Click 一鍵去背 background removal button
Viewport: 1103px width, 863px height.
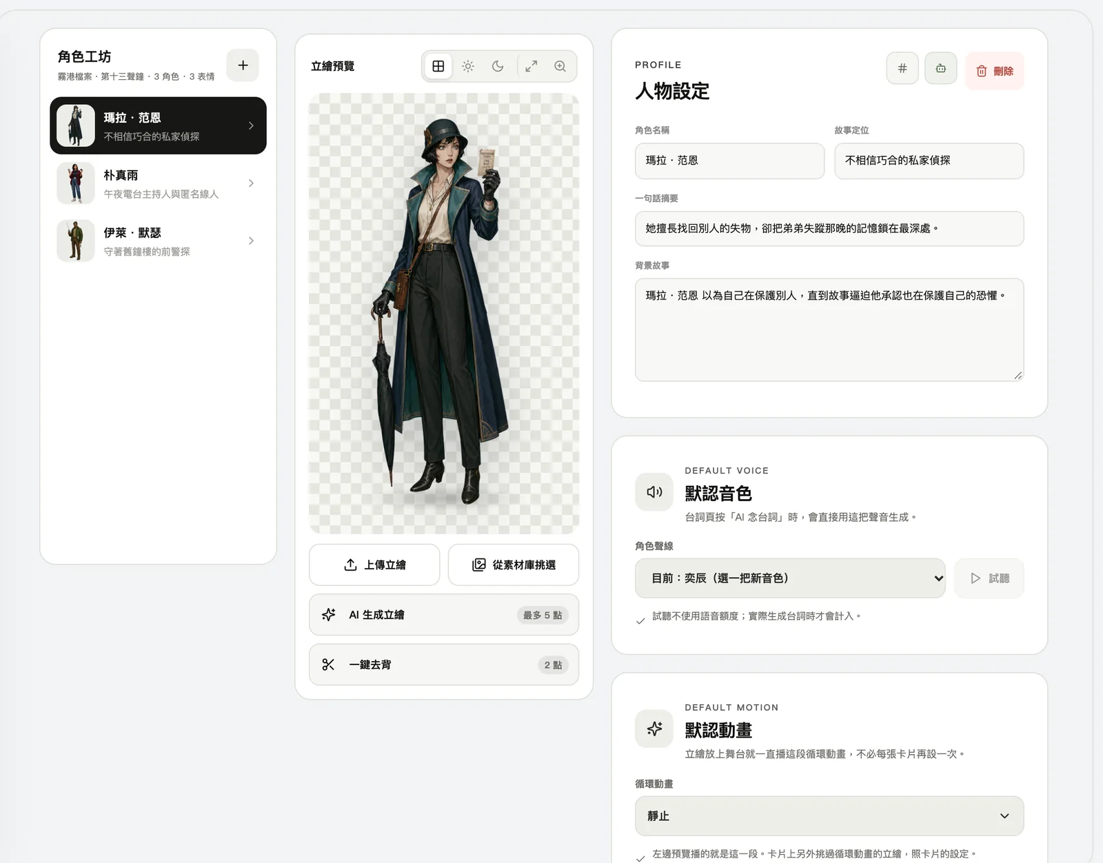click(x=444, y=664)
